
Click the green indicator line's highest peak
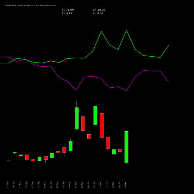[126, 31]
